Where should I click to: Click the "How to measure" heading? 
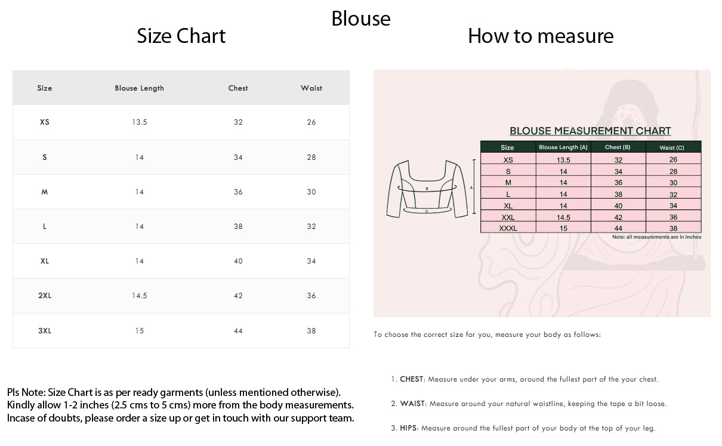(x=541, y=36)
